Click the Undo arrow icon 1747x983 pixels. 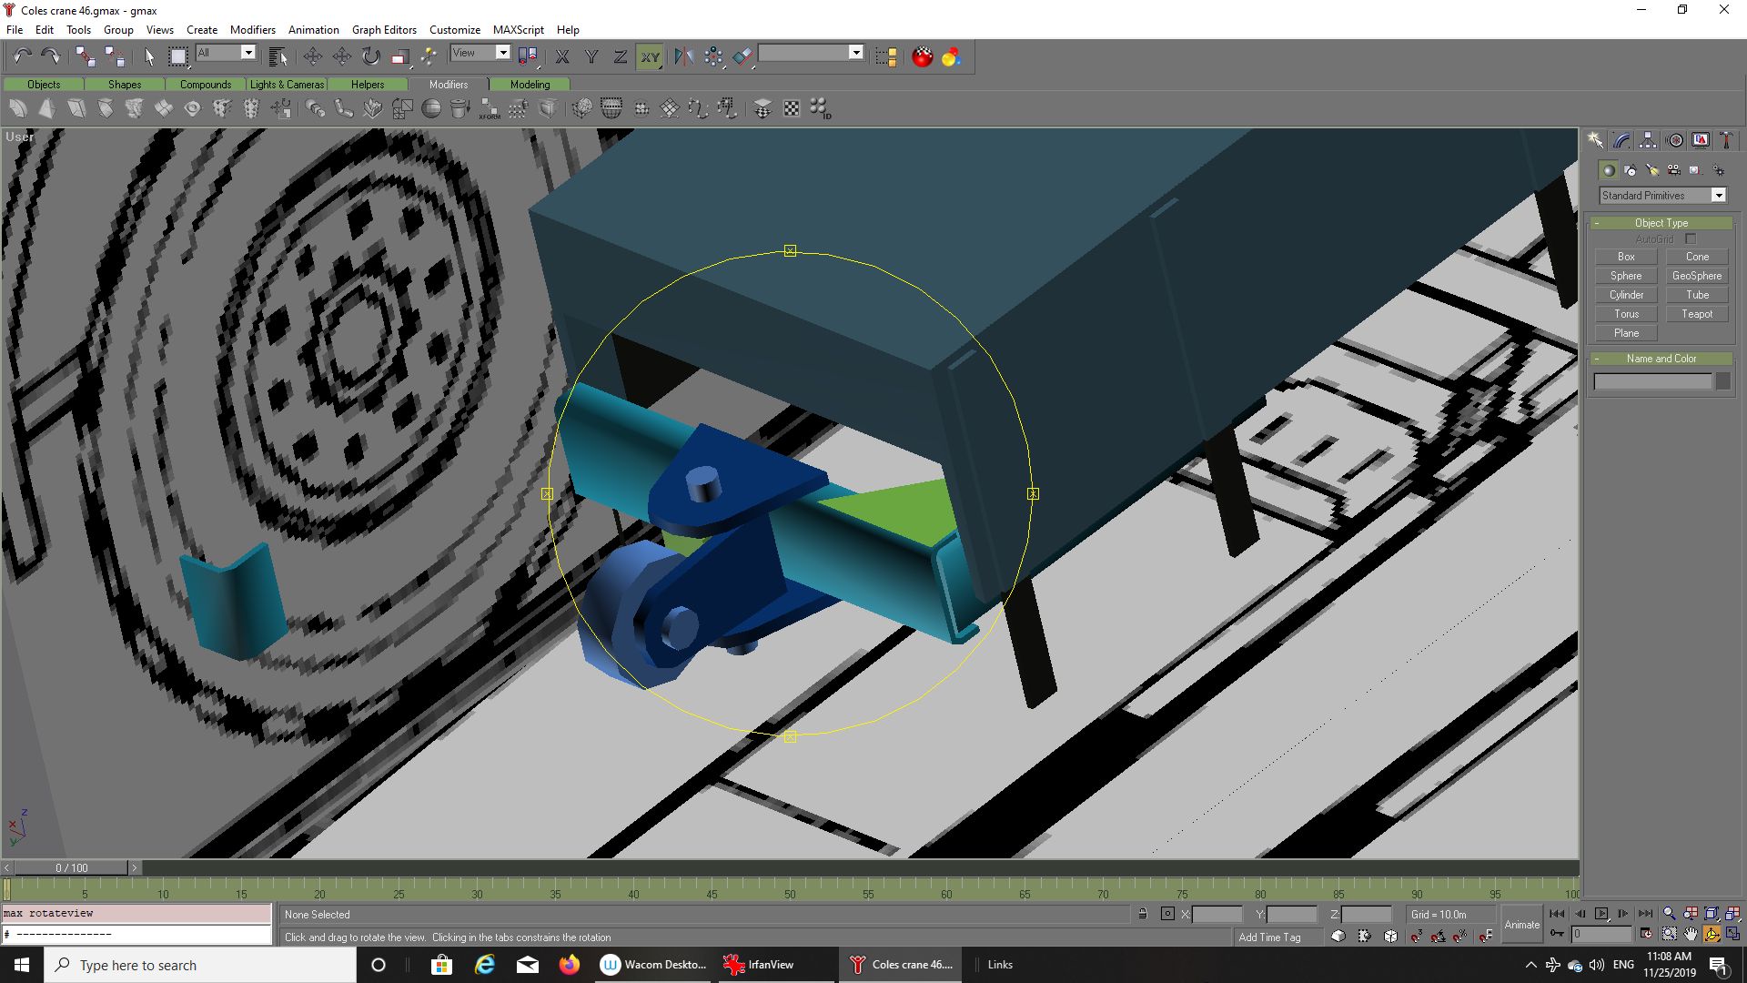(x=22, y=56)
